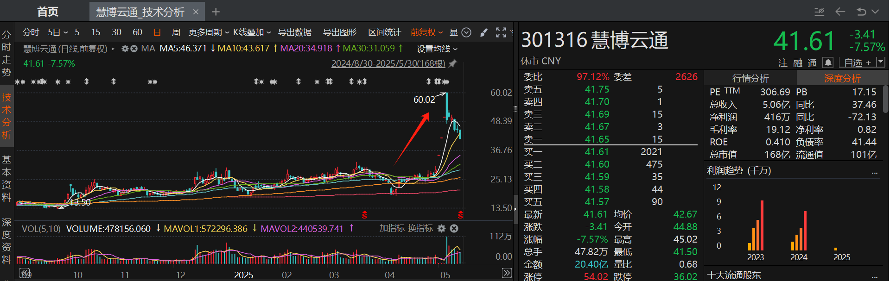Viewport: 890px width, 281px height.
Task: Select 分时 chart period
Action: click(x=31, y=32)
